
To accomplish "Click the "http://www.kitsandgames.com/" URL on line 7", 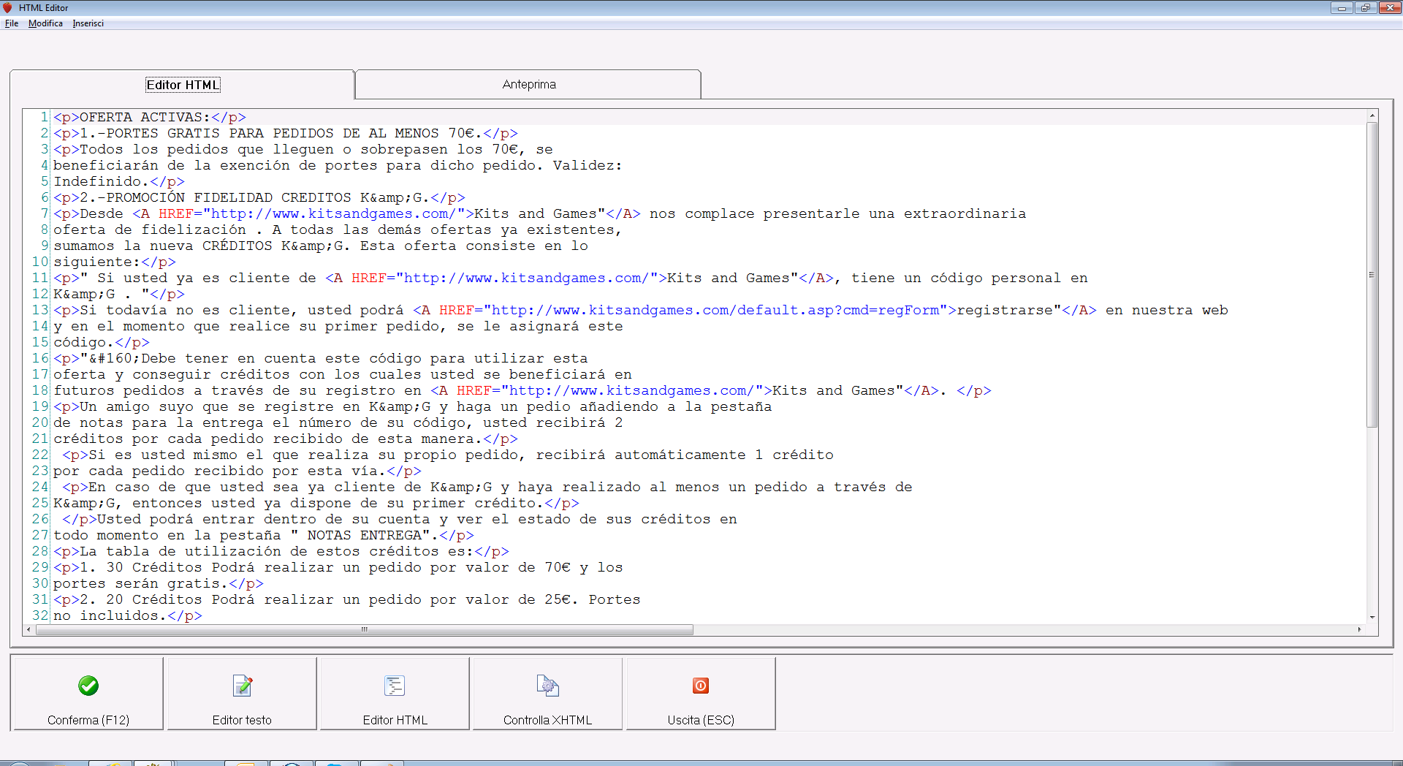I will tap(334, 213).
